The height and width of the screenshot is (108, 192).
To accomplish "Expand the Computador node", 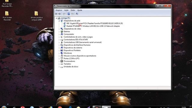I will (59, 34).
